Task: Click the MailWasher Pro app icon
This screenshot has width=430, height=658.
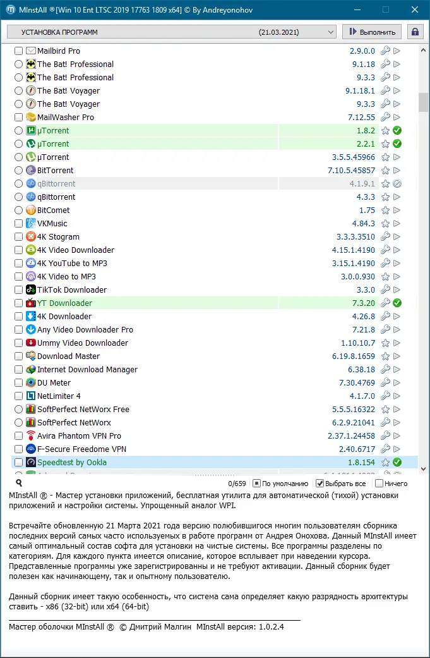Action: pyautogui.click(x=30, y=117)
